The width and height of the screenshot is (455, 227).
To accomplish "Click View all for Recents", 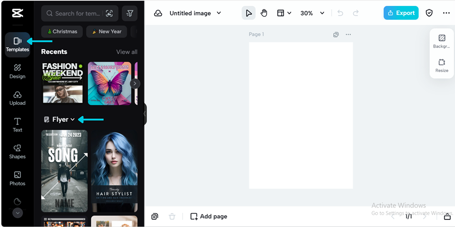I will [126, 52].
